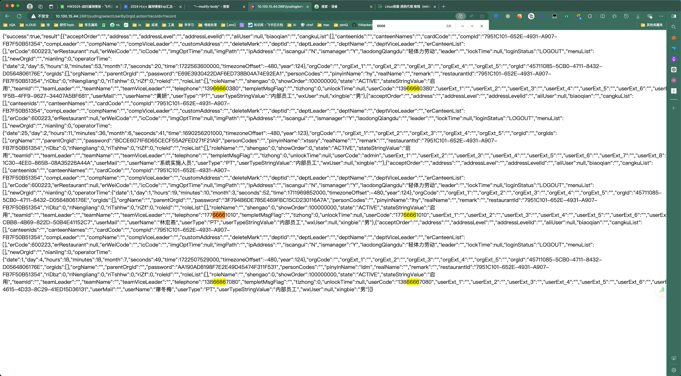Open the 常见漏洞 bookmarks folder
Viewport: 681px width, 376px height.
click(x=88, y=25)
